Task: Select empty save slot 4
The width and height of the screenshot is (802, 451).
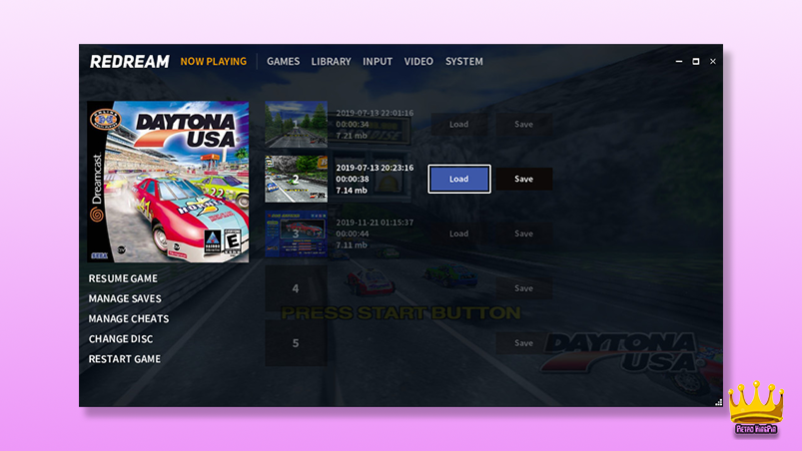Action: coord(297,288)
